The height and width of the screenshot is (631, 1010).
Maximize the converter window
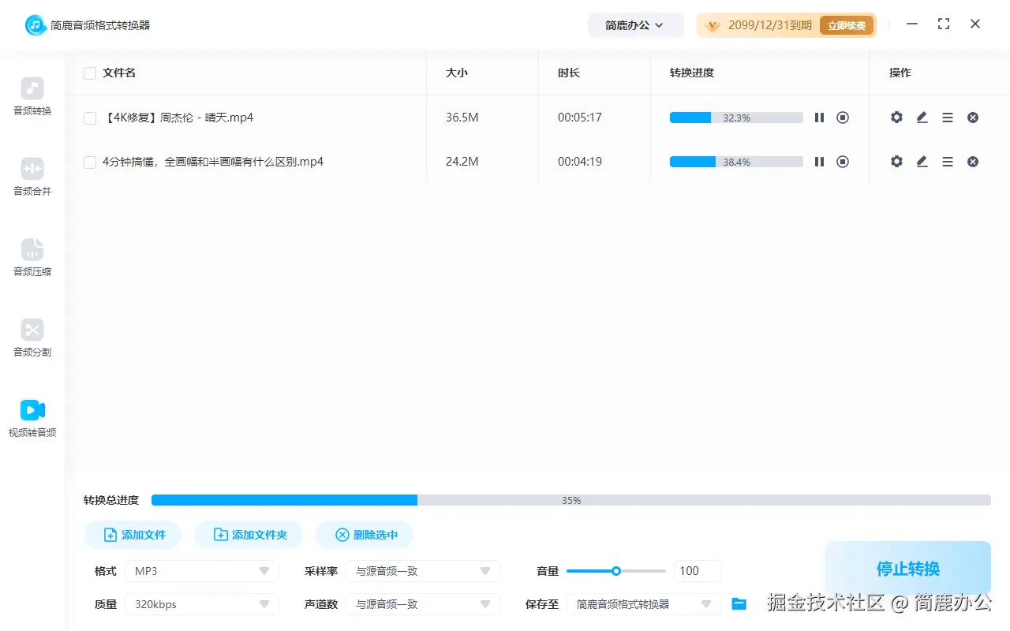click(x=944, y=24)
